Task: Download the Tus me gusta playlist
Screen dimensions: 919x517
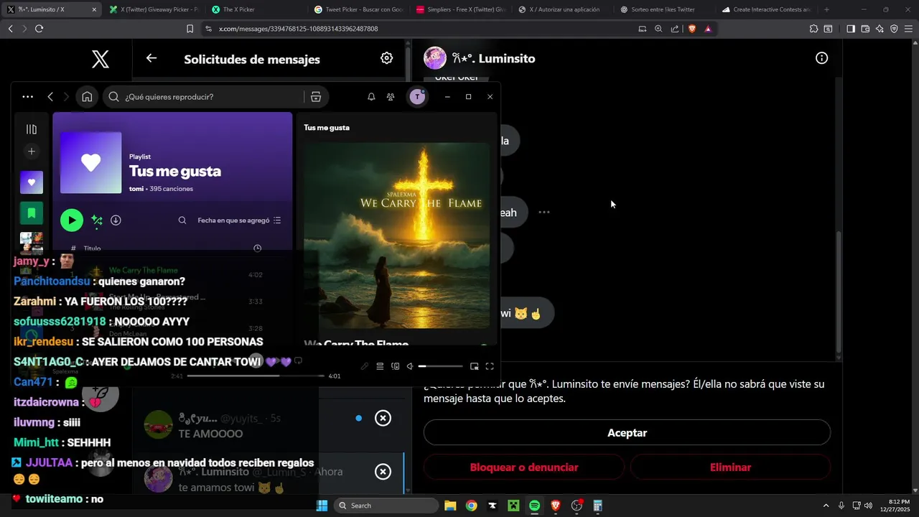Action: [x=116, y=220]
